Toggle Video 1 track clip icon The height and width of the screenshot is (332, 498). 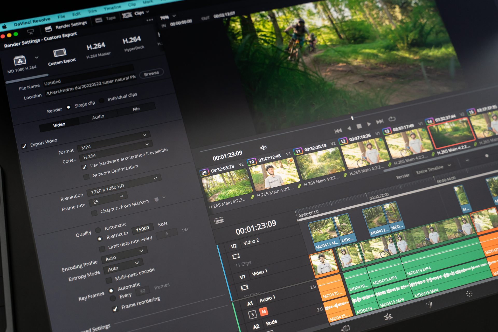pyautogui.click(x=244, y=287)
